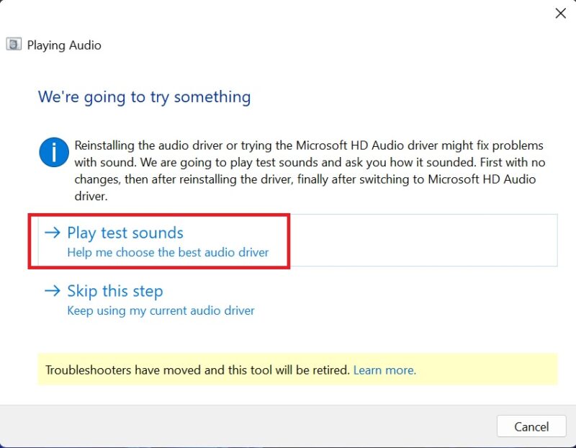Open the Learn more link
This screenshot has width=576, height=448.
[385, 369]
